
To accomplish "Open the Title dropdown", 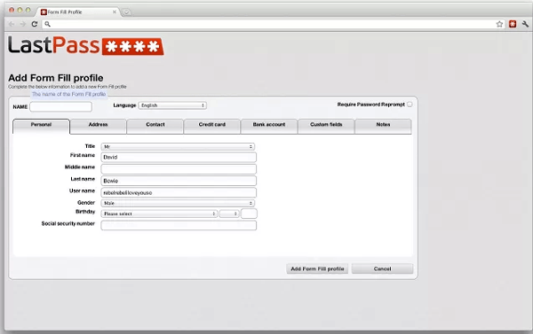I will pyautogui.click(x=178, y=146).
